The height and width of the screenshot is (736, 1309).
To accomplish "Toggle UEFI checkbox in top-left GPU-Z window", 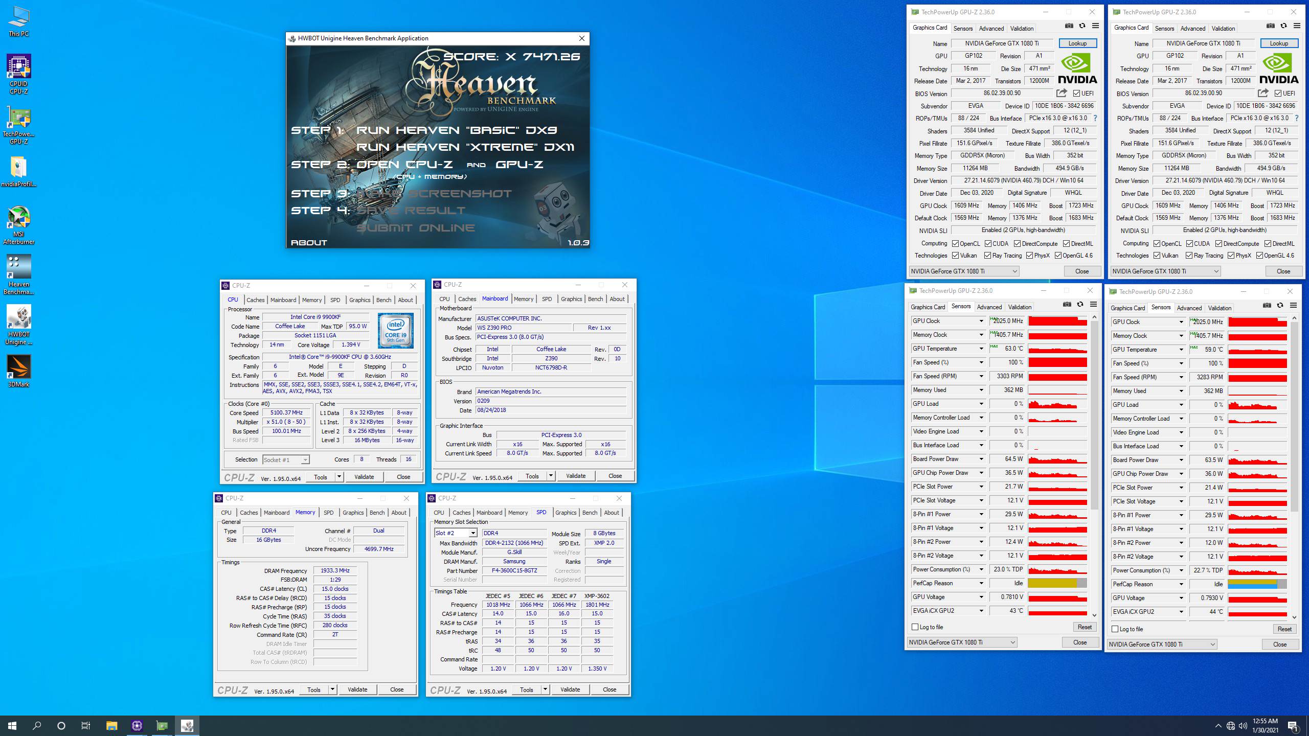I will [1076, 94].
